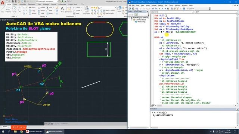Screen dimensions: 239x134
Task: Click the Run macro play icon in VBA
Action: (159, 9)
